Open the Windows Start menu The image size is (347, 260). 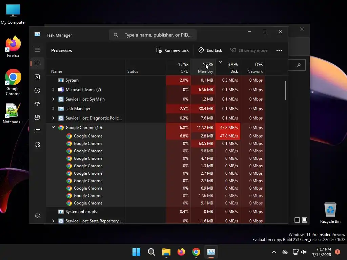point(136,252)
